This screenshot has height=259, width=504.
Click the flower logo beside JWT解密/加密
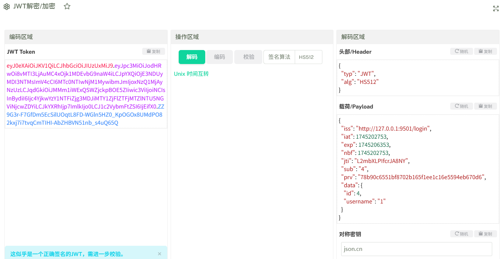pos(7,7)
